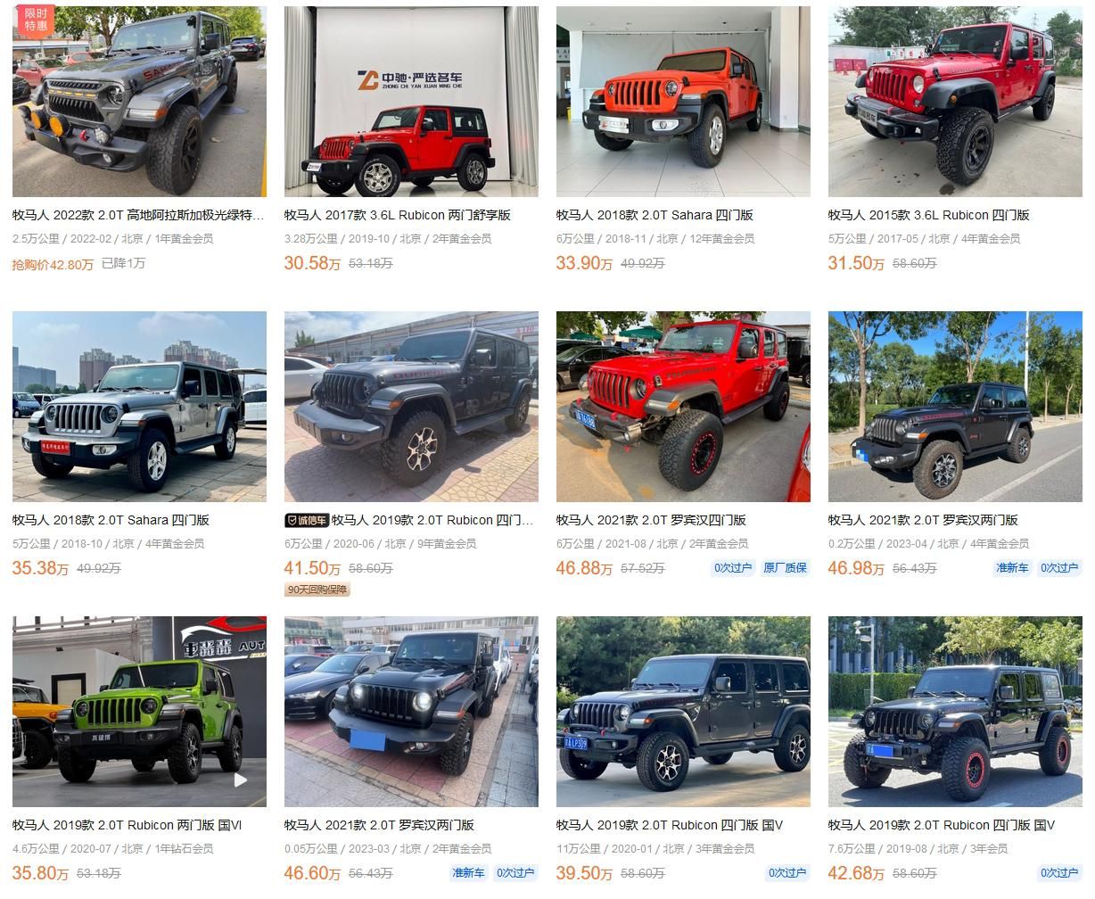Click the 90天回购保障 tag
Image resolution: width=1095 pixels, height=899 pixels.
coord(317,590)
